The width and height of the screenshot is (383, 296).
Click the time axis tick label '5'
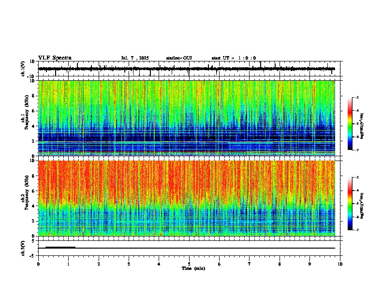pyautogui.click(x=189, y=264)
